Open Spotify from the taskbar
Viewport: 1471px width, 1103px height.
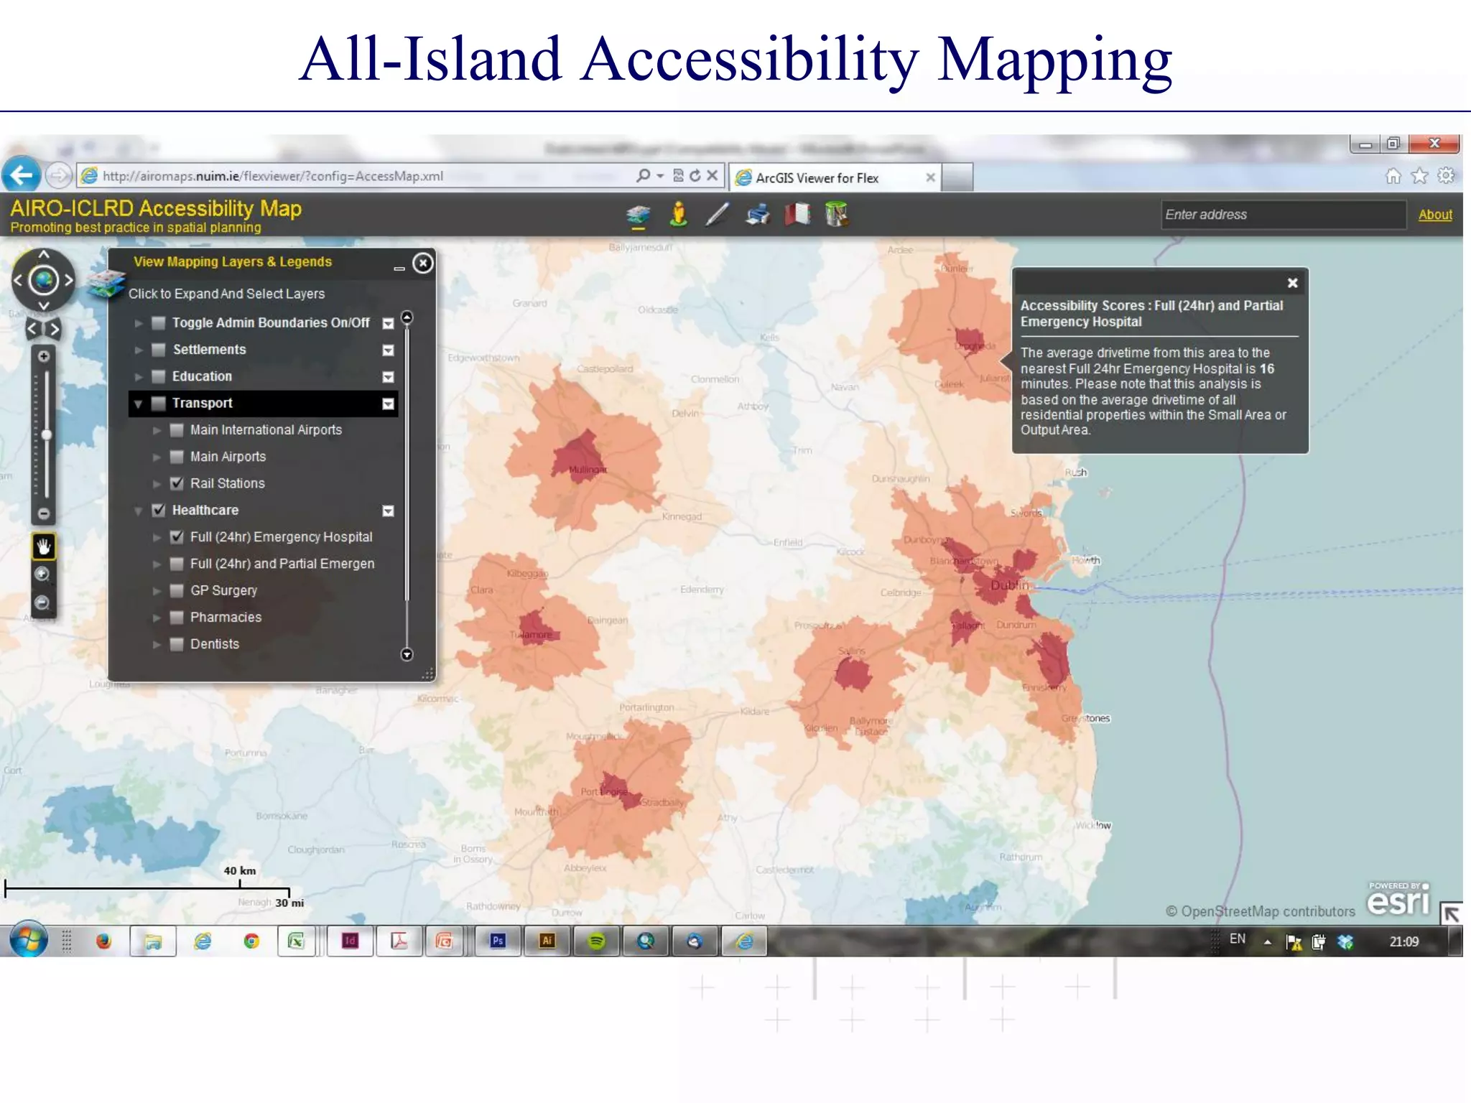pyautogui.click(x=596, y=941)
